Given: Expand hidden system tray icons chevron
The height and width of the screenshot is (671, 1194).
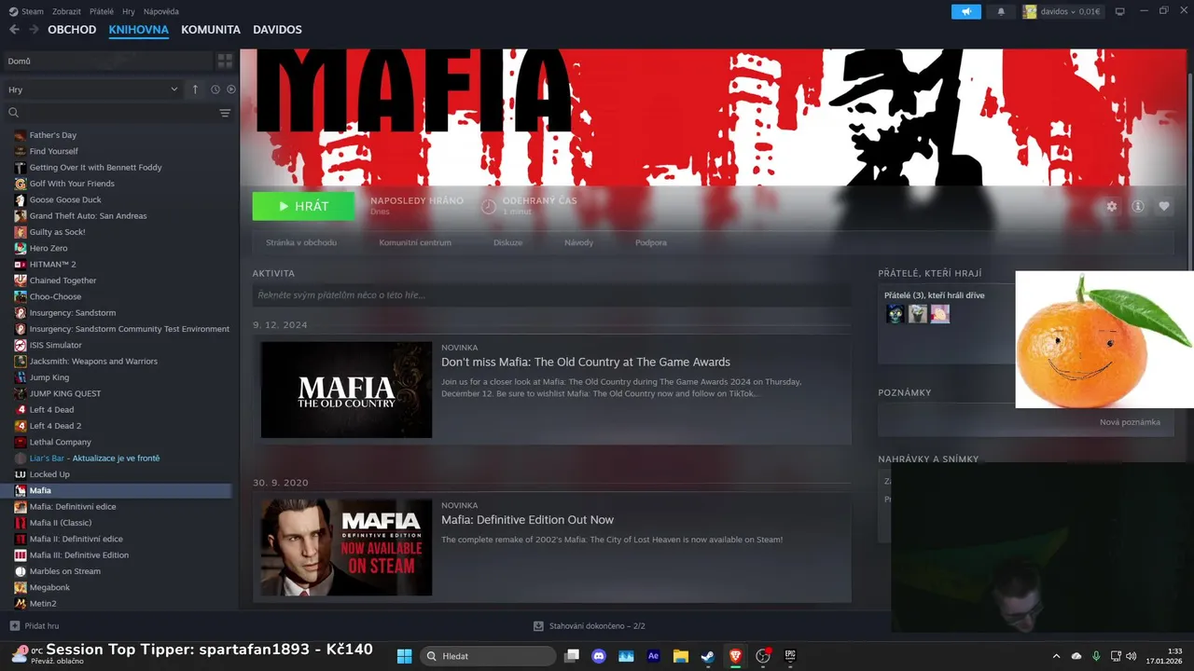Looking at the screenshot, I should pos(1056,656).
